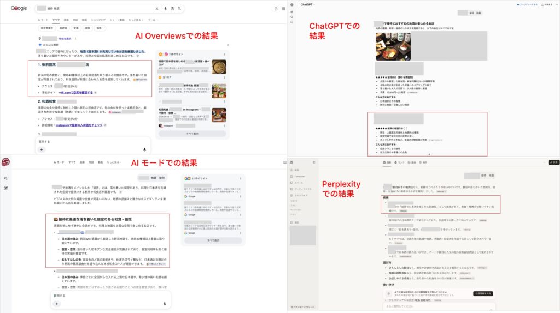Select the AIモード tab in the AI Mode window
This screenshot has height=313, width=560.
(59, 162)
